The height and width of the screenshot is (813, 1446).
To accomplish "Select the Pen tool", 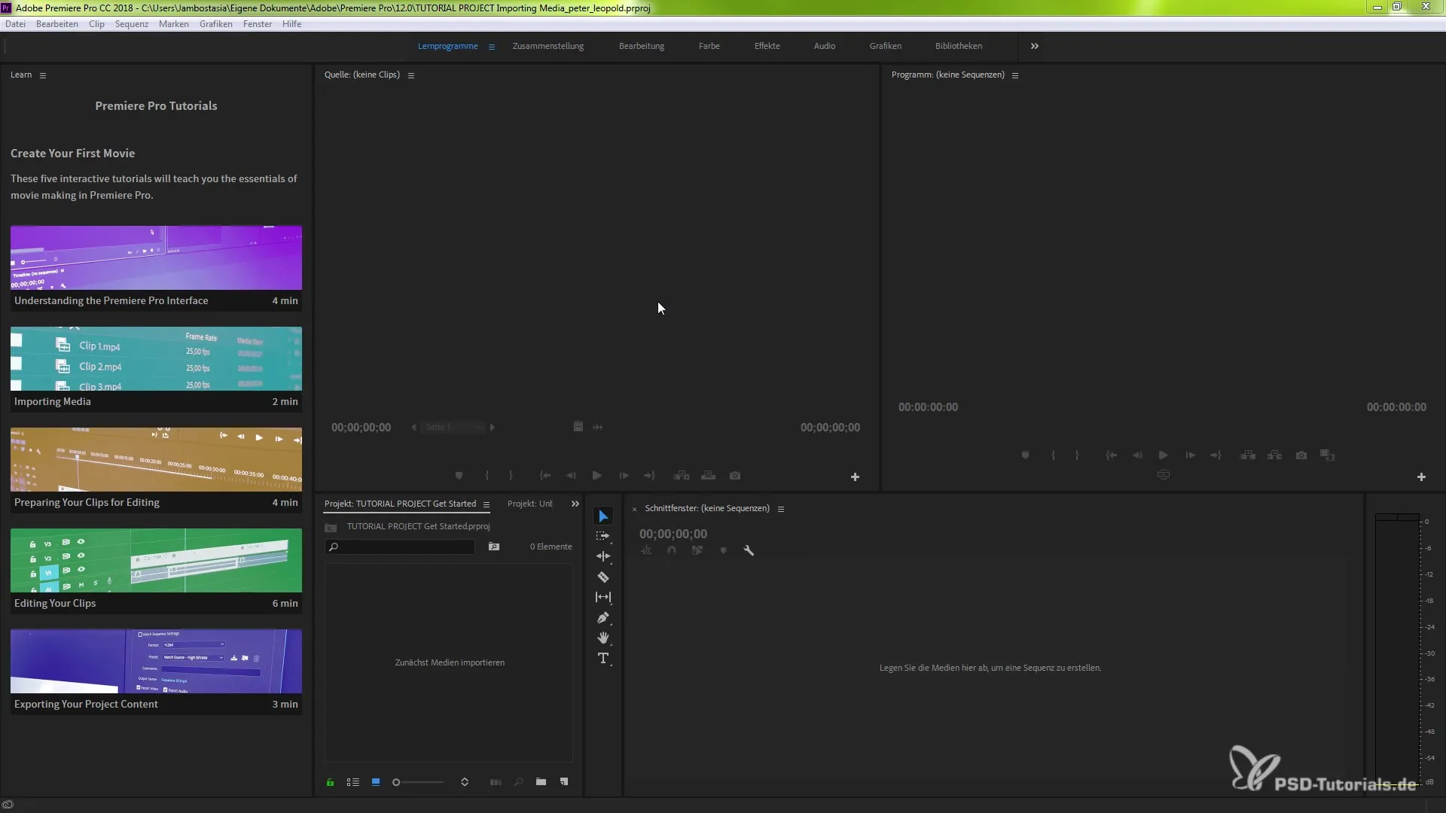I will point(603,617).
